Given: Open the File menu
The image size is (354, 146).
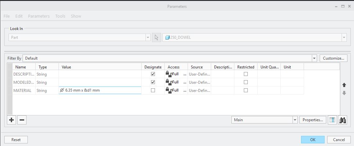Looking at the screenshot, I should (7, 16).
